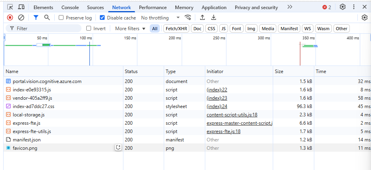Select the All filter type
Screen dimensions: 371x170
pos(155,29)
